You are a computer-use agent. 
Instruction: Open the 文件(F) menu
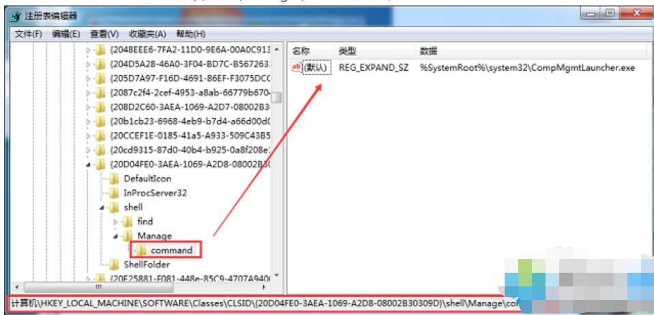[29, 34]
